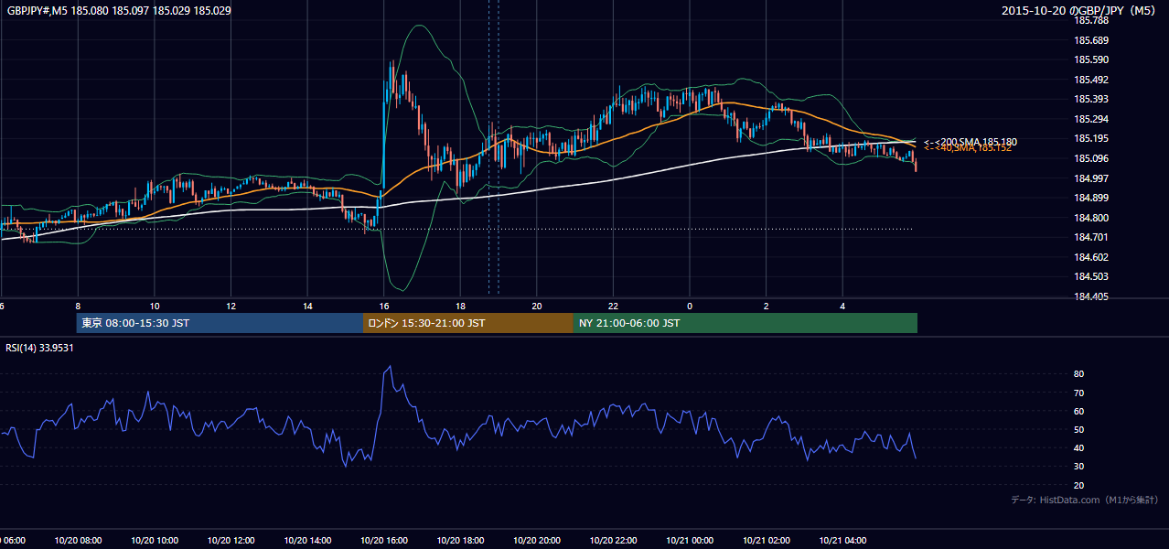The width and height of the screenshot is (1169, 549).
Task: Click hour marker 10 under the price chart
Action: pos(155,307)
